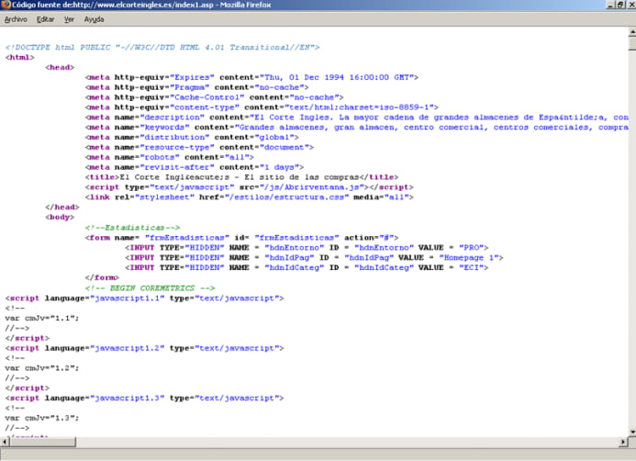The height and width of the screenshot is (461, 636).
Task: Click the horizontal scrollbar left arrow
Action: 6,442
